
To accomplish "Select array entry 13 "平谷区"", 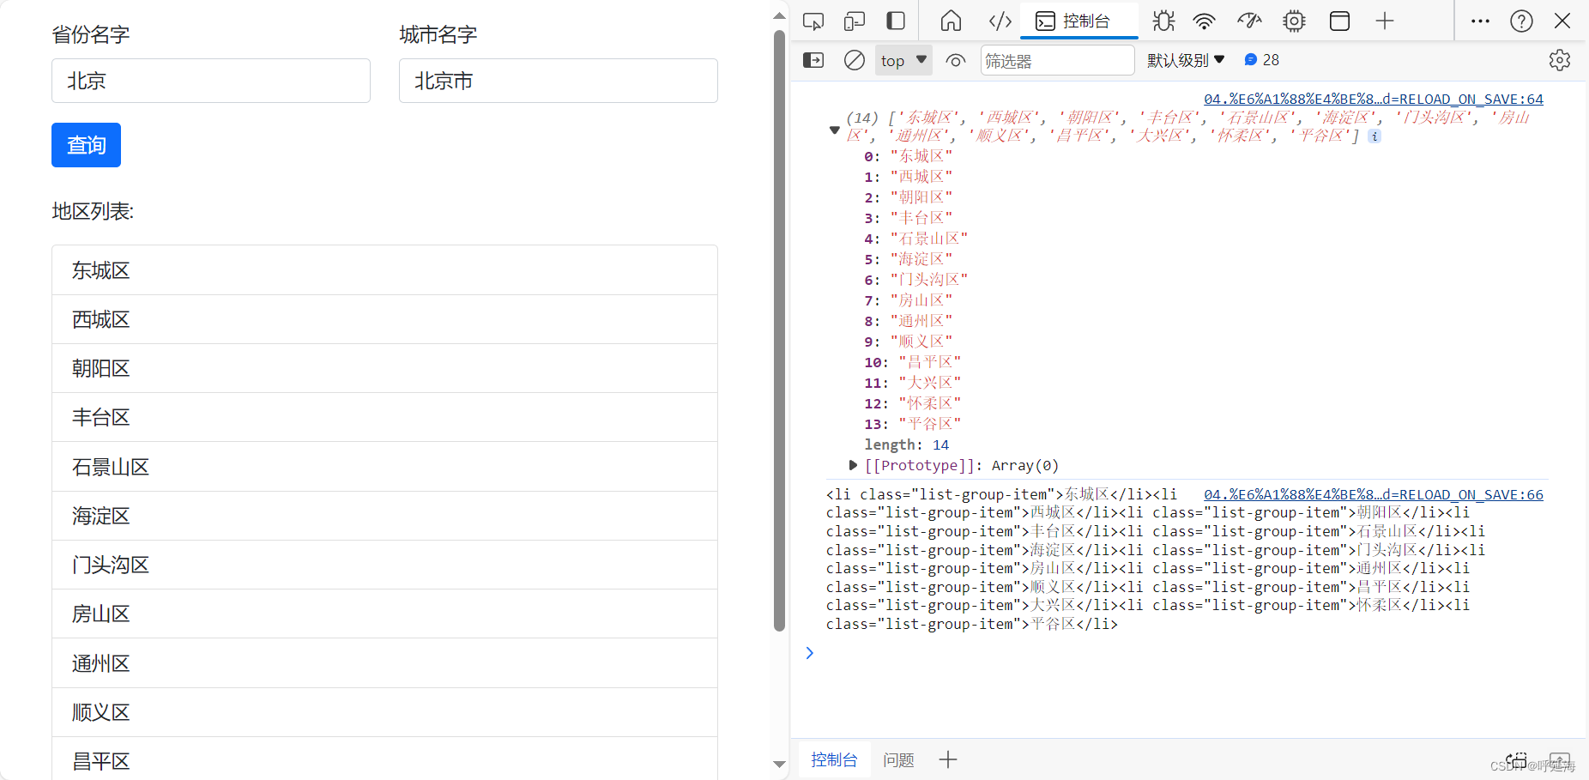I will 912,424.
